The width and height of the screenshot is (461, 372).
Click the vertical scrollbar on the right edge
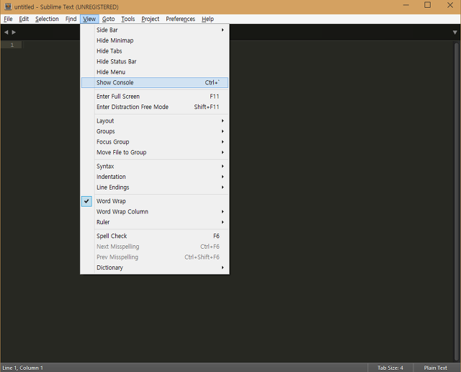pos(456,201)
